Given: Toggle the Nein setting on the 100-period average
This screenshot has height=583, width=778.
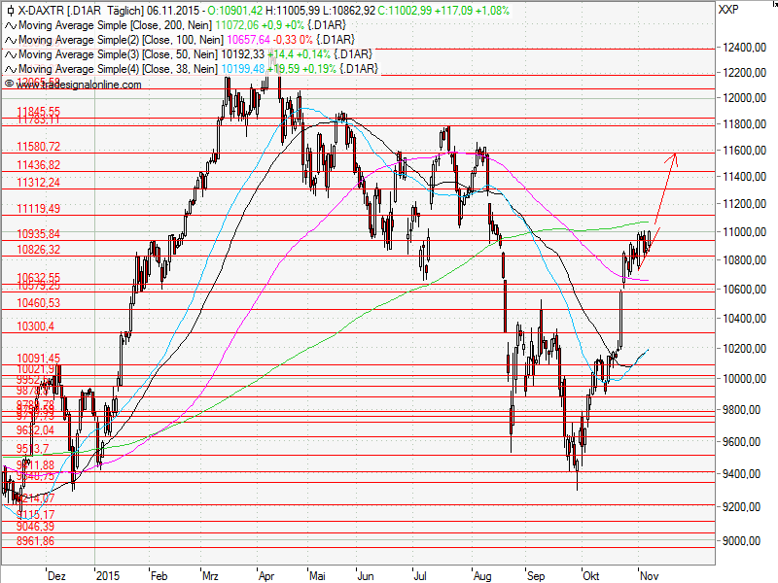Looking at the screenshot, I should coord(212,39).
